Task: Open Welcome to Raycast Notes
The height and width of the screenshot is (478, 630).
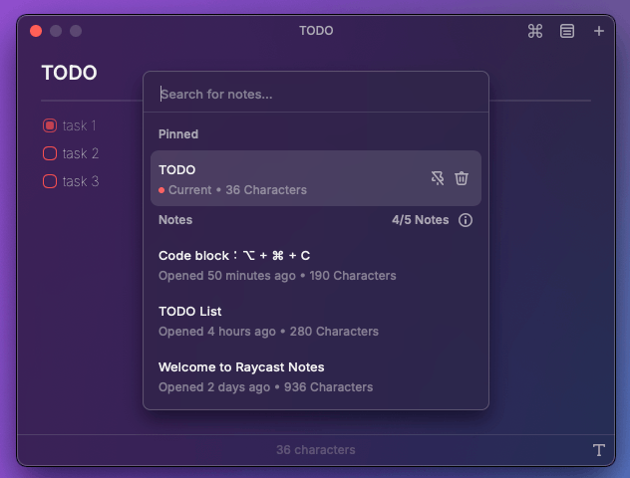Action: click(316, 376)
